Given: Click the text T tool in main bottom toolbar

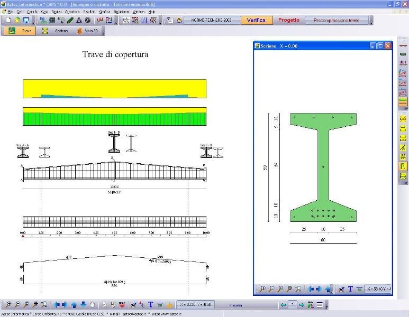Looking at the screenshot, I should point(151,305).
